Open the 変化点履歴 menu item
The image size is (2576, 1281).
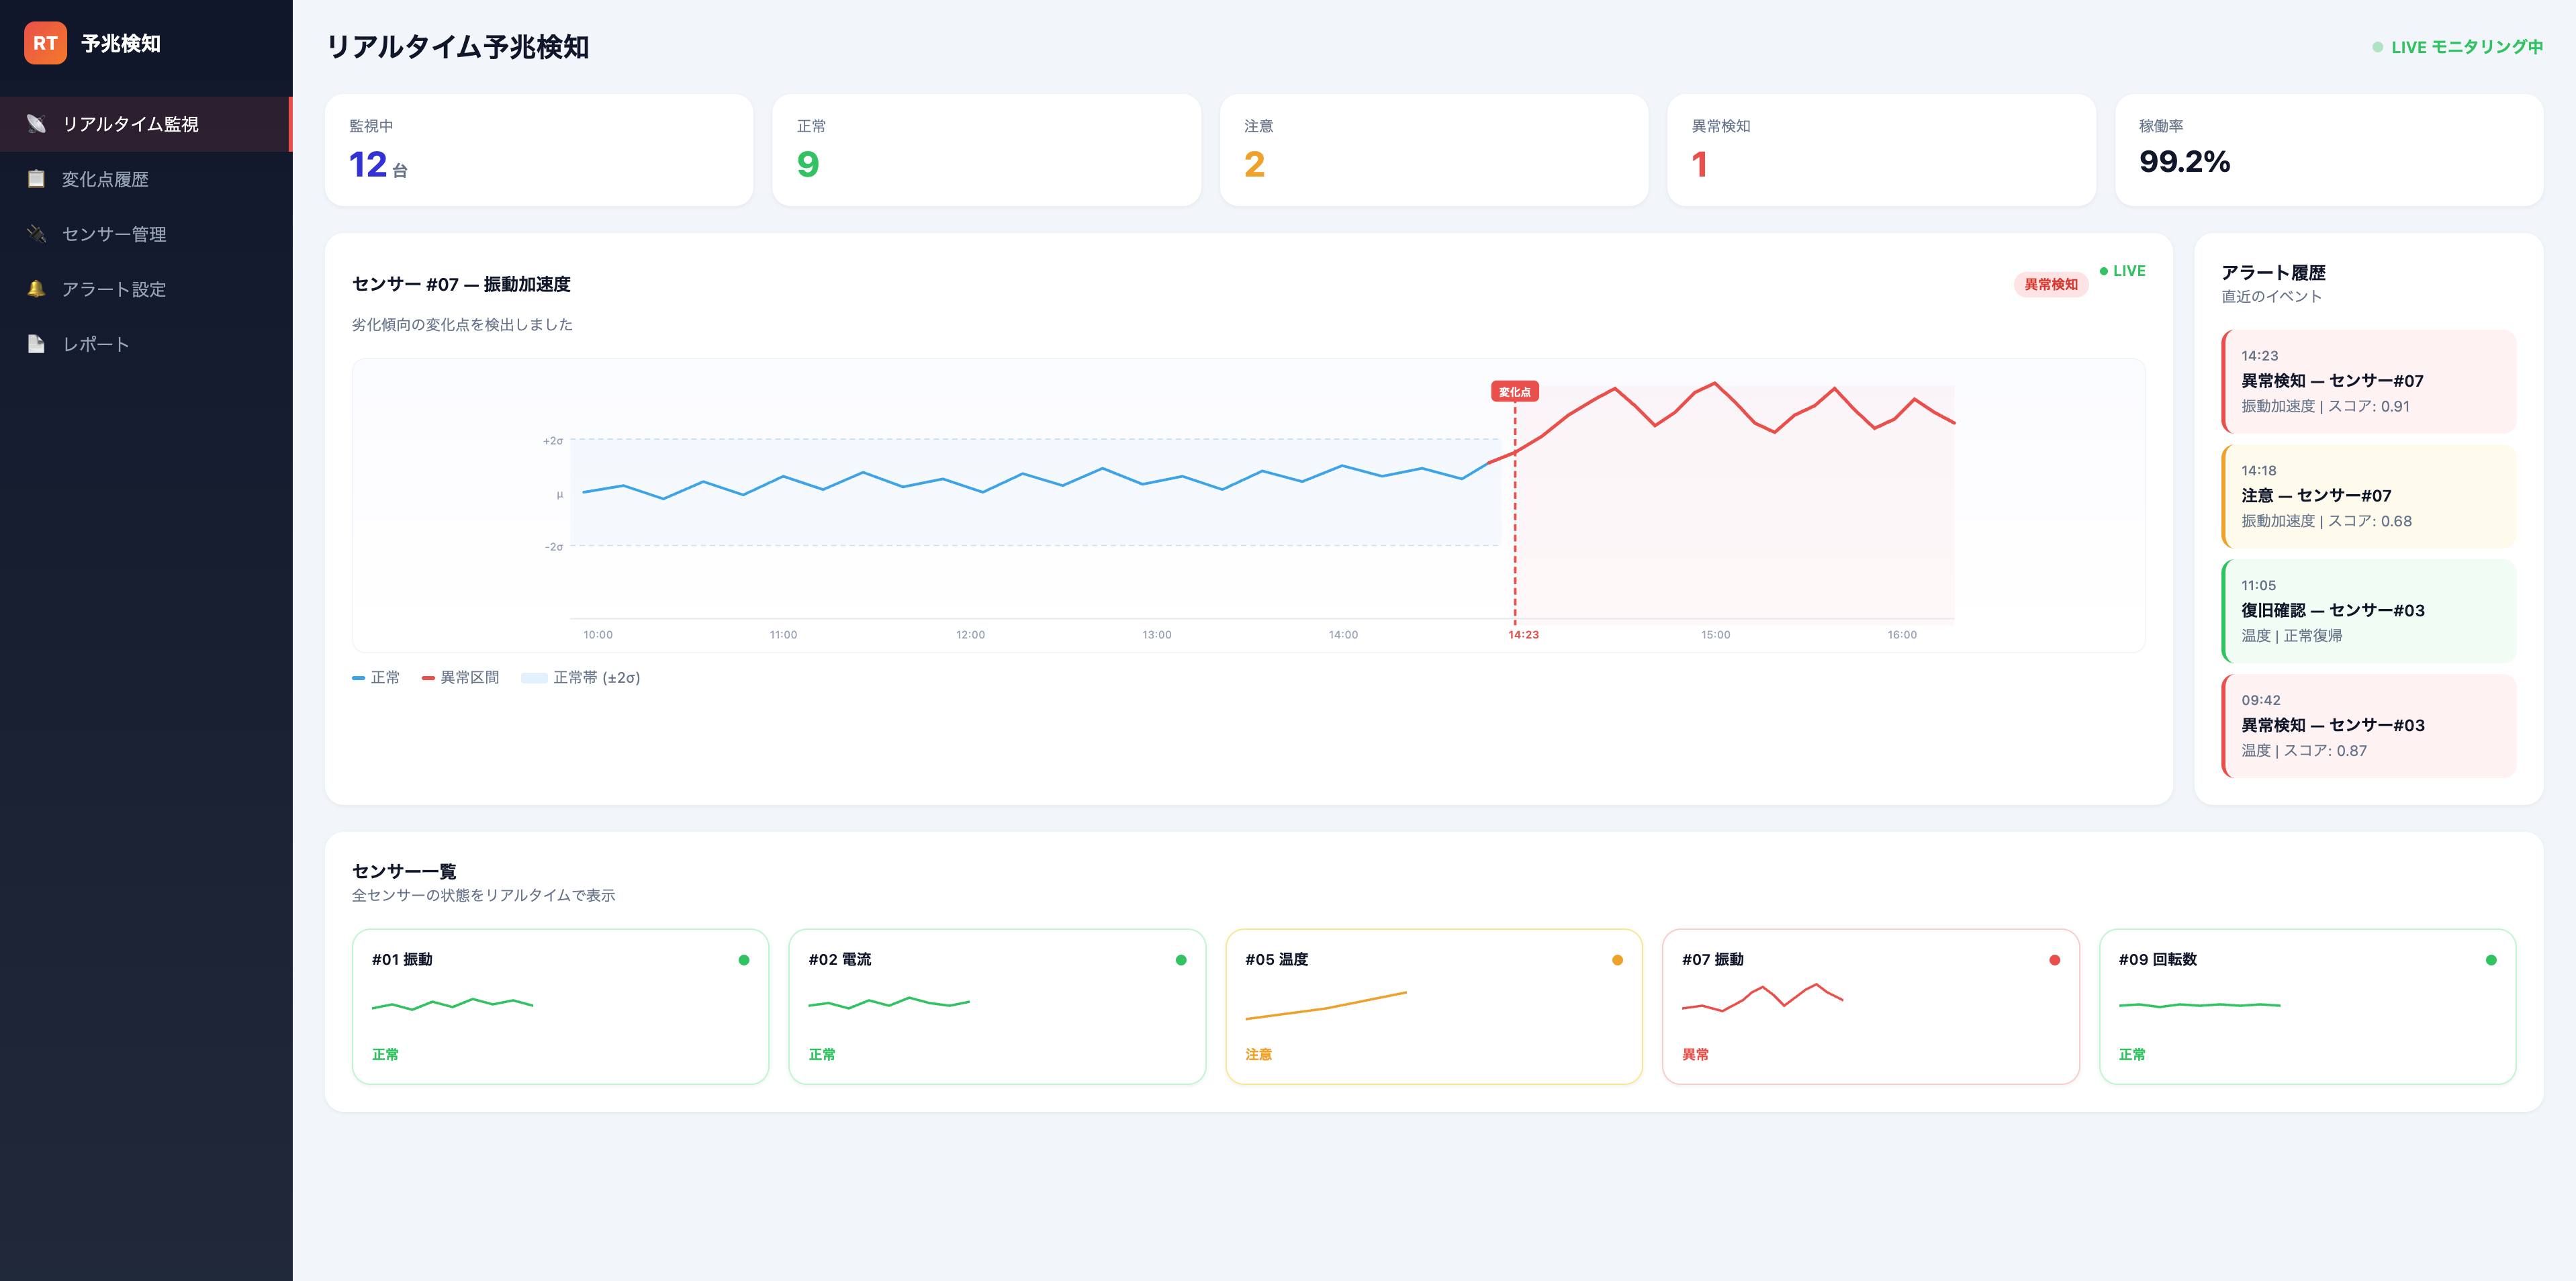click(105, 179)
